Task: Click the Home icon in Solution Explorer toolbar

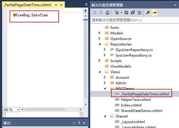Action: 107,13
